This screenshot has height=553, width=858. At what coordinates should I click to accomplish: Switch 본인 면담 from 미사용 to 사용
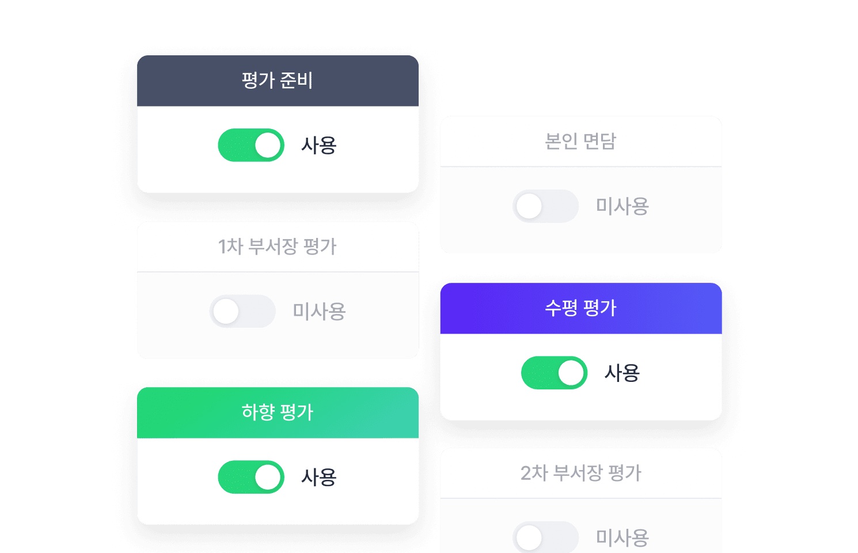point(545,206)
